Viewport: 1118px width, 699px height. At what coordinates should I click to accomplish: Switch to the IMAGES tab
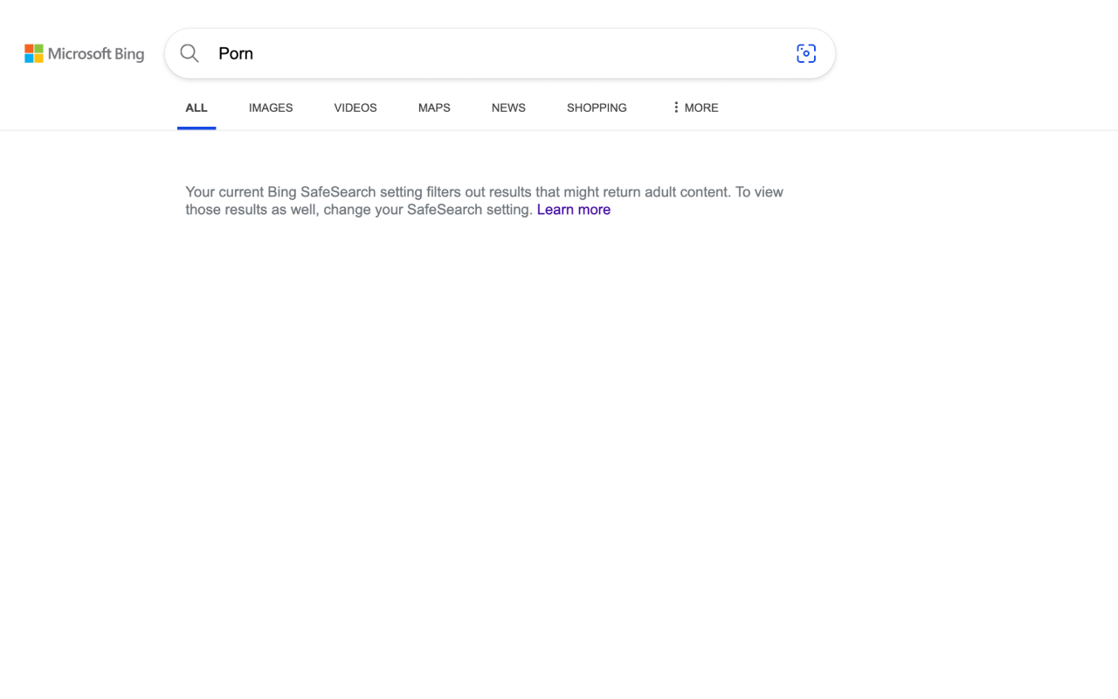click(x=271, y=107)
